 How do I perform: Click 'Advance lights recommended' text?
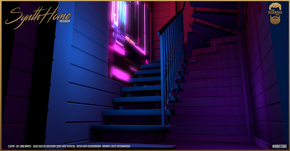pos(116,146)
